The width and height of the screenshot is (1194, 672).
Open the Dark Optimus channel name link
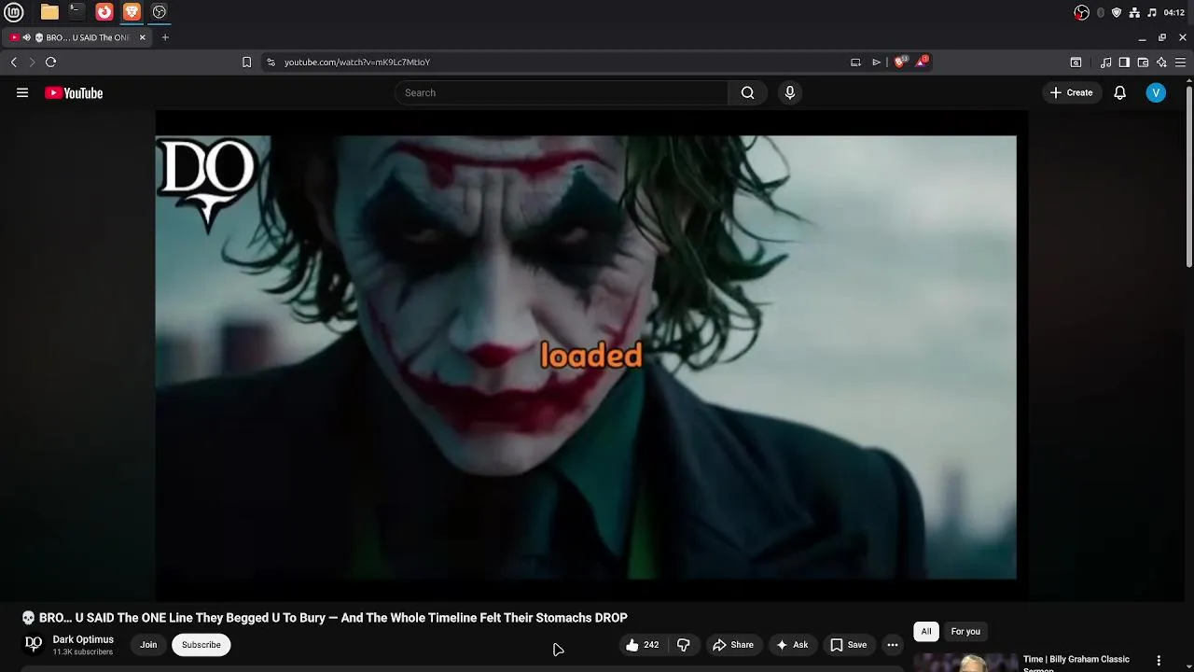coord(83,639)
